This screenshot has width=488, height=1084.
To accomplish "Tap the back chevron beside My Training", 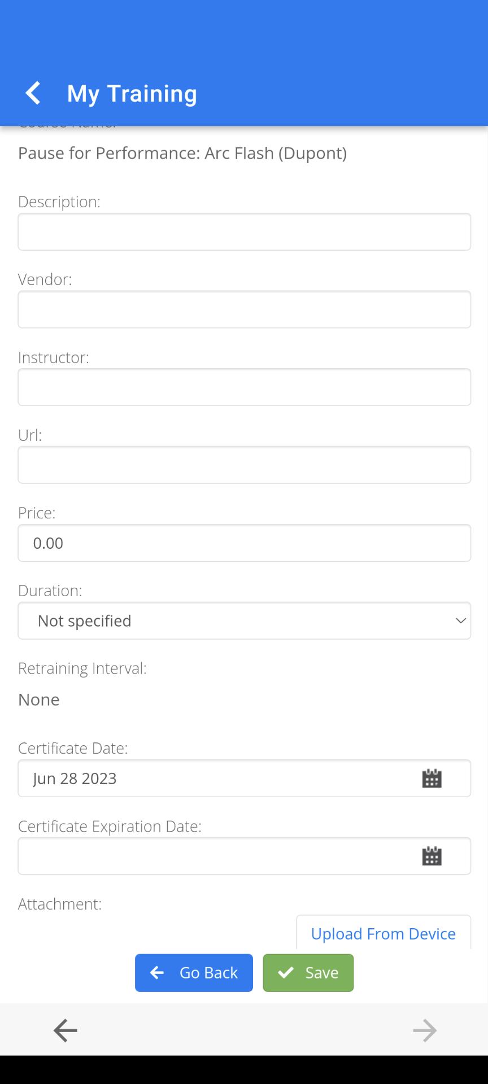I will tap(33, 93).
